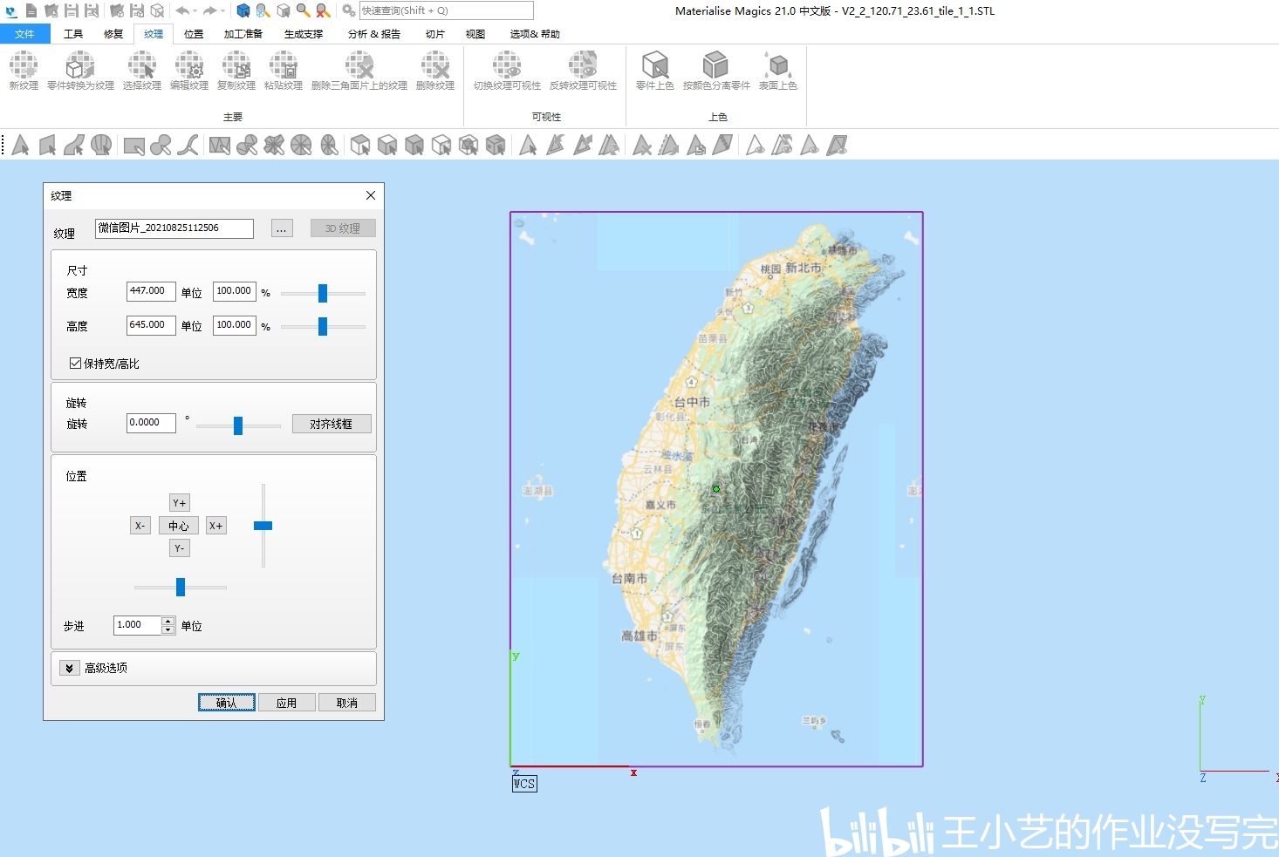Click 反转纹理可视性 invert visibility icon
1279x857 pixels.
[583, 71]
